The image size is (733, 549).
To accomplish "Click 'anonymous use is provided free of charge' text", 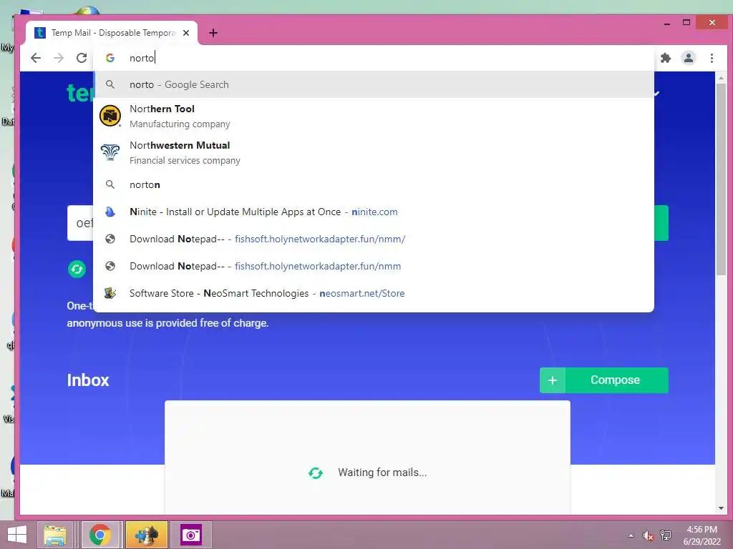I will coord(168,323).
